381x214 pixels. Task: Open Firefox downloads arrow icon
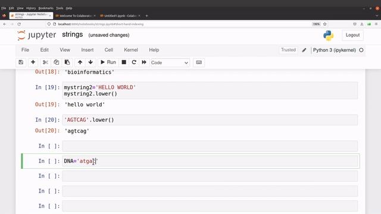pyautogui.click(x=362, y=24)
